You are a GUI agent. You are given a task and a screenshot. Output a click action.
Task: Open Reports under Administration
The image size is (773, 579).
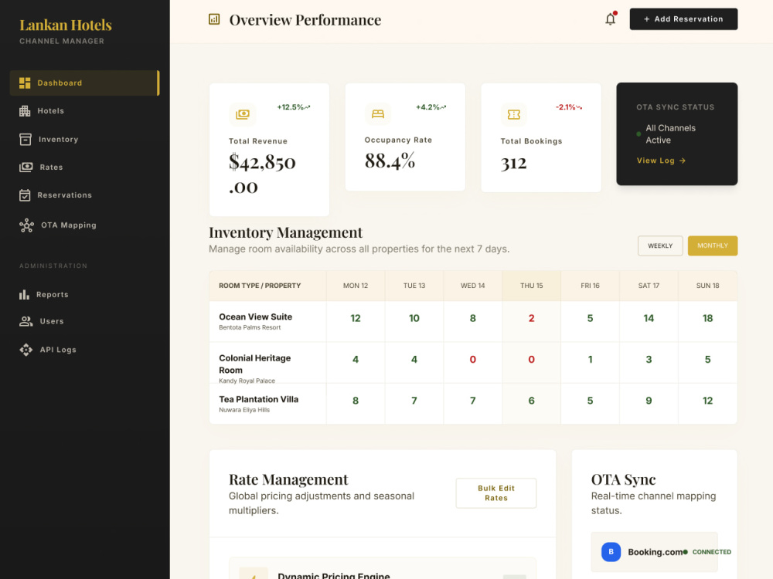[84, 294]
